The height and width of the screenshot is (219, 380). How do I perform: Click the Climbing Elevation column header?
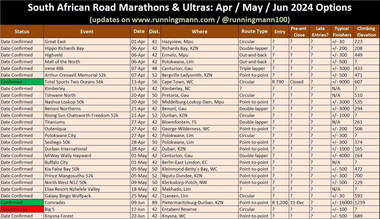[366, 31]
